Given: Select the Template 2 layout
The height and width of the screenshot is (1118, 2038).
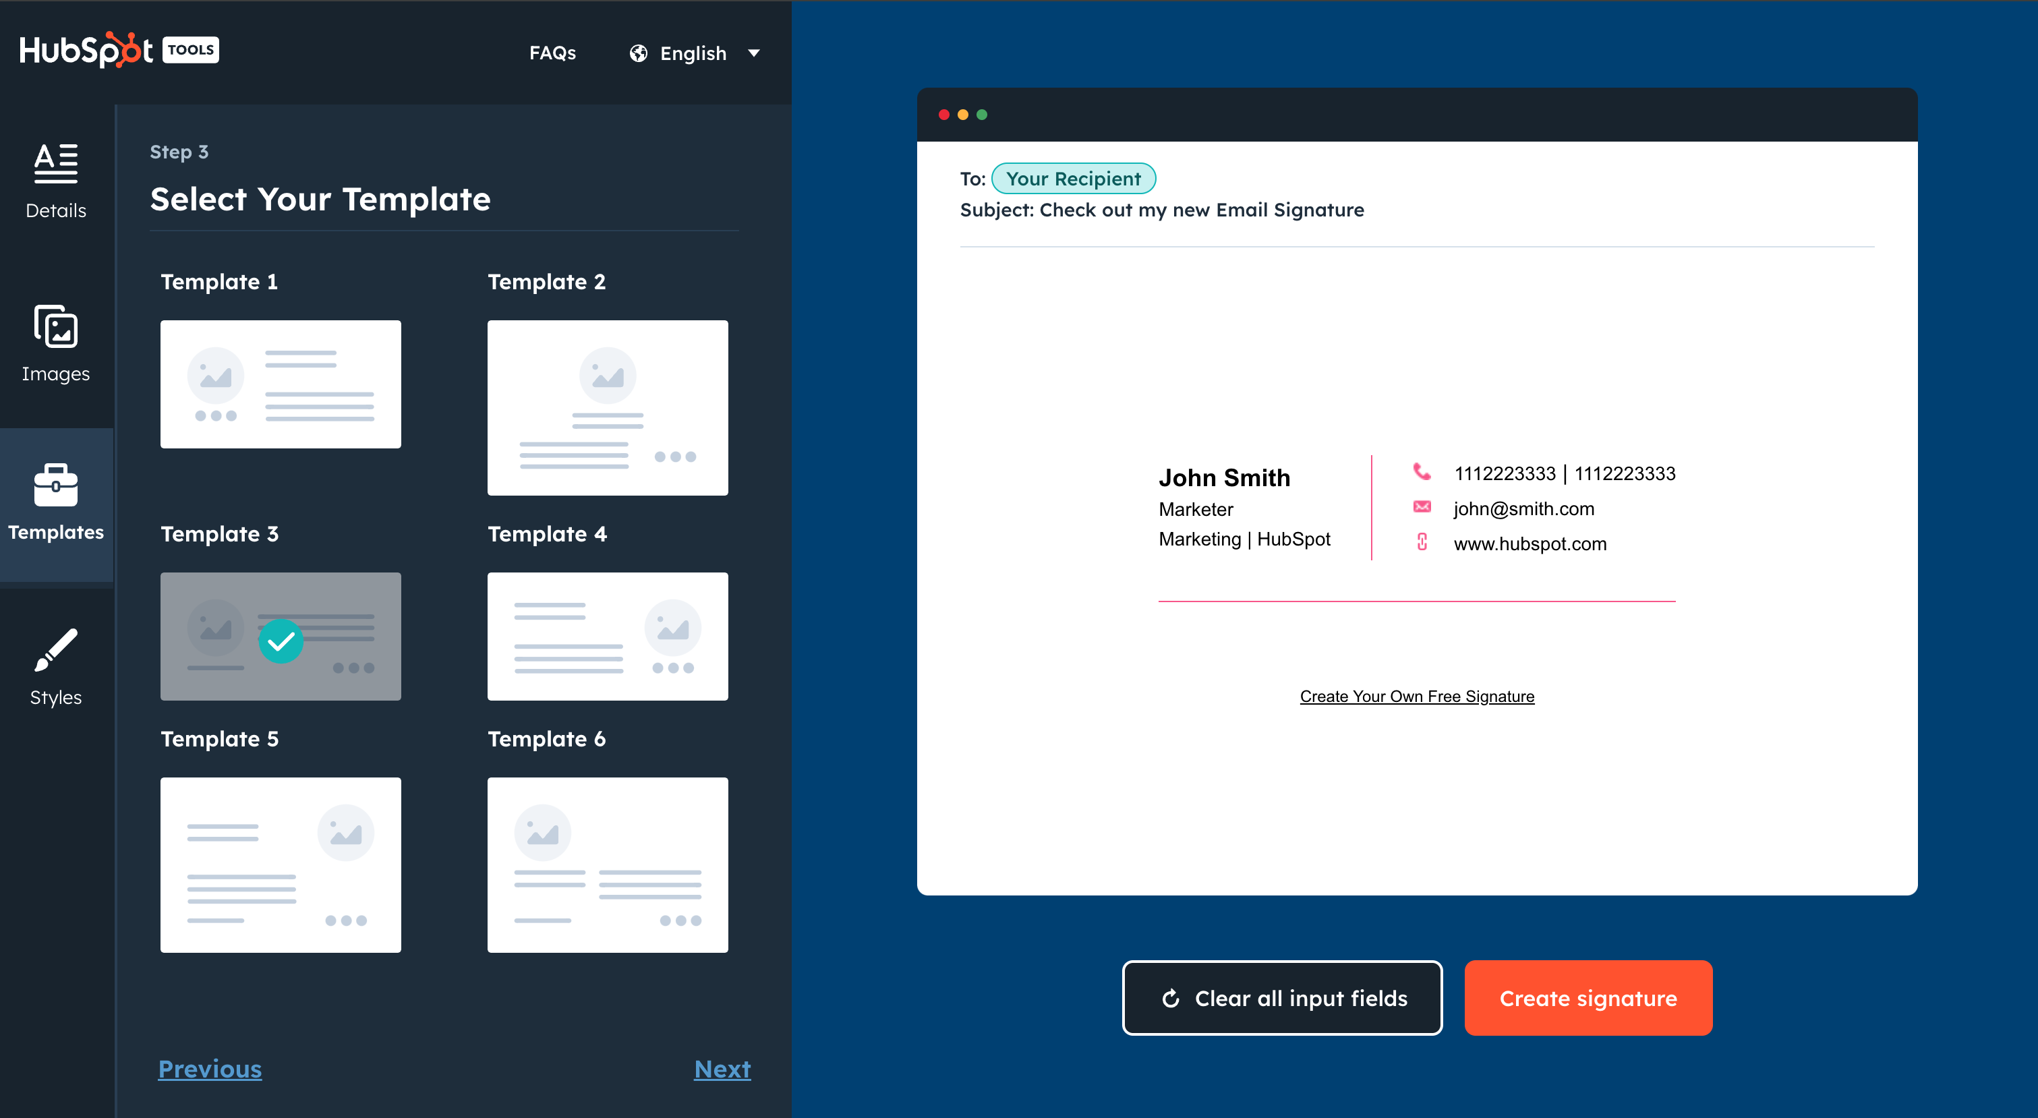Looking at the screenshot, I should point(607,407).
